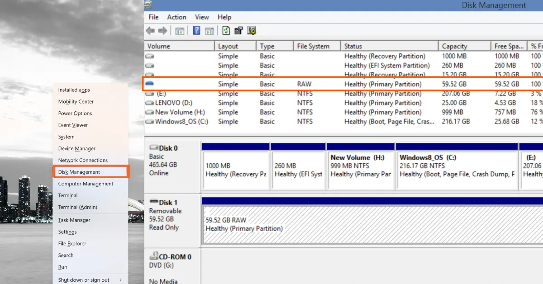This screenshot has height=284, width=543.
Task: Click the drive icon beside LENOVO (D:)
Action: (150, 103)
